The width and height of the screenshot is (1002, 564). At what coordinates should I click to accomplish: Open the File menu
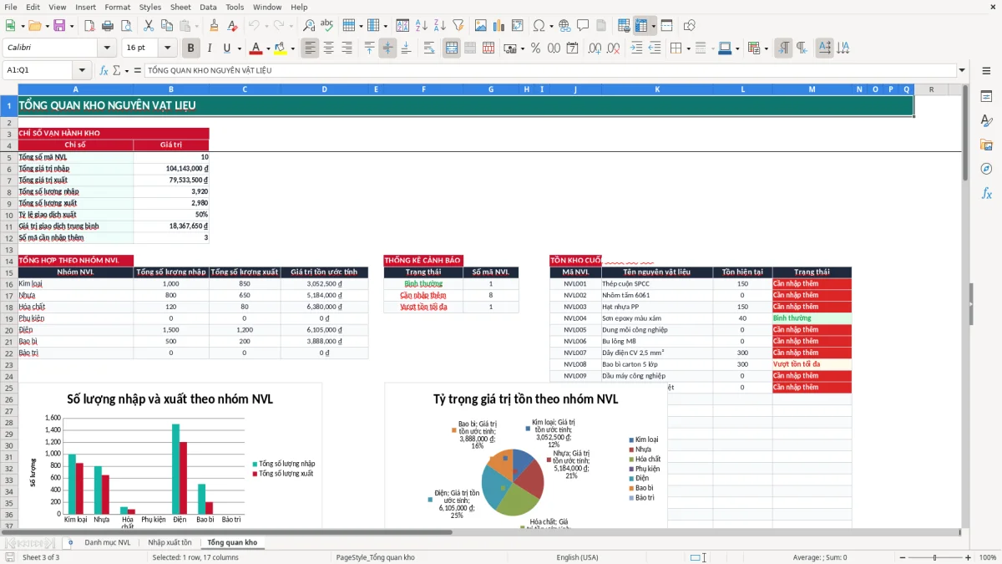pyautogui.click(x=10, y=7)
